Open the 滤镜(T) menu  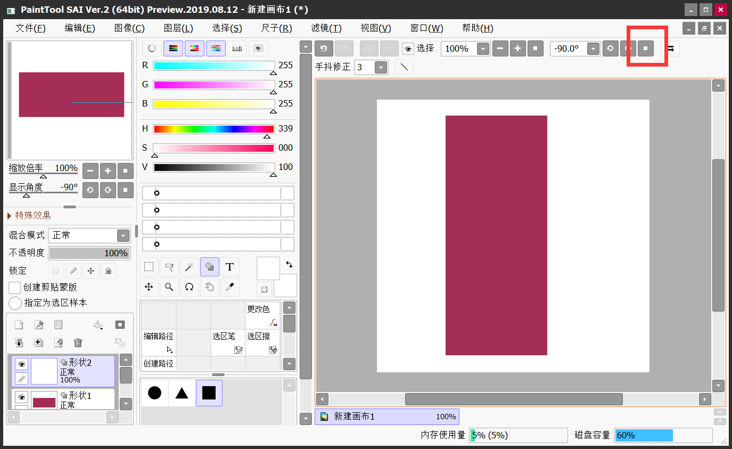326,28
